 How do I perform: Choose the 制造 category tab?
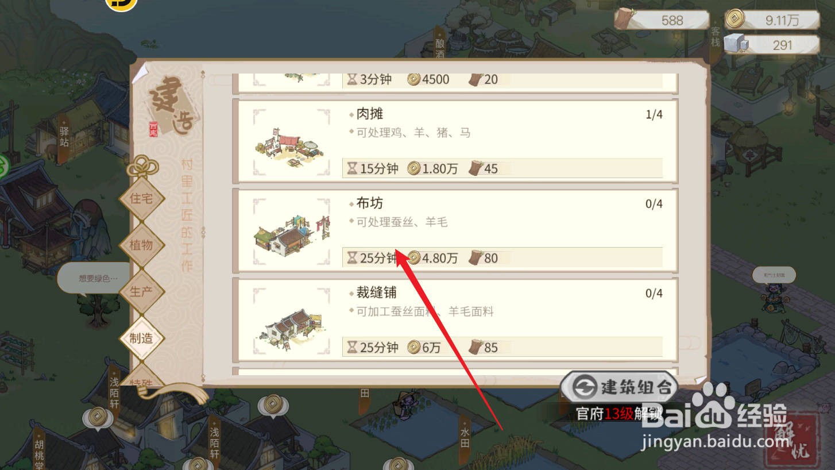coord(141,338)
